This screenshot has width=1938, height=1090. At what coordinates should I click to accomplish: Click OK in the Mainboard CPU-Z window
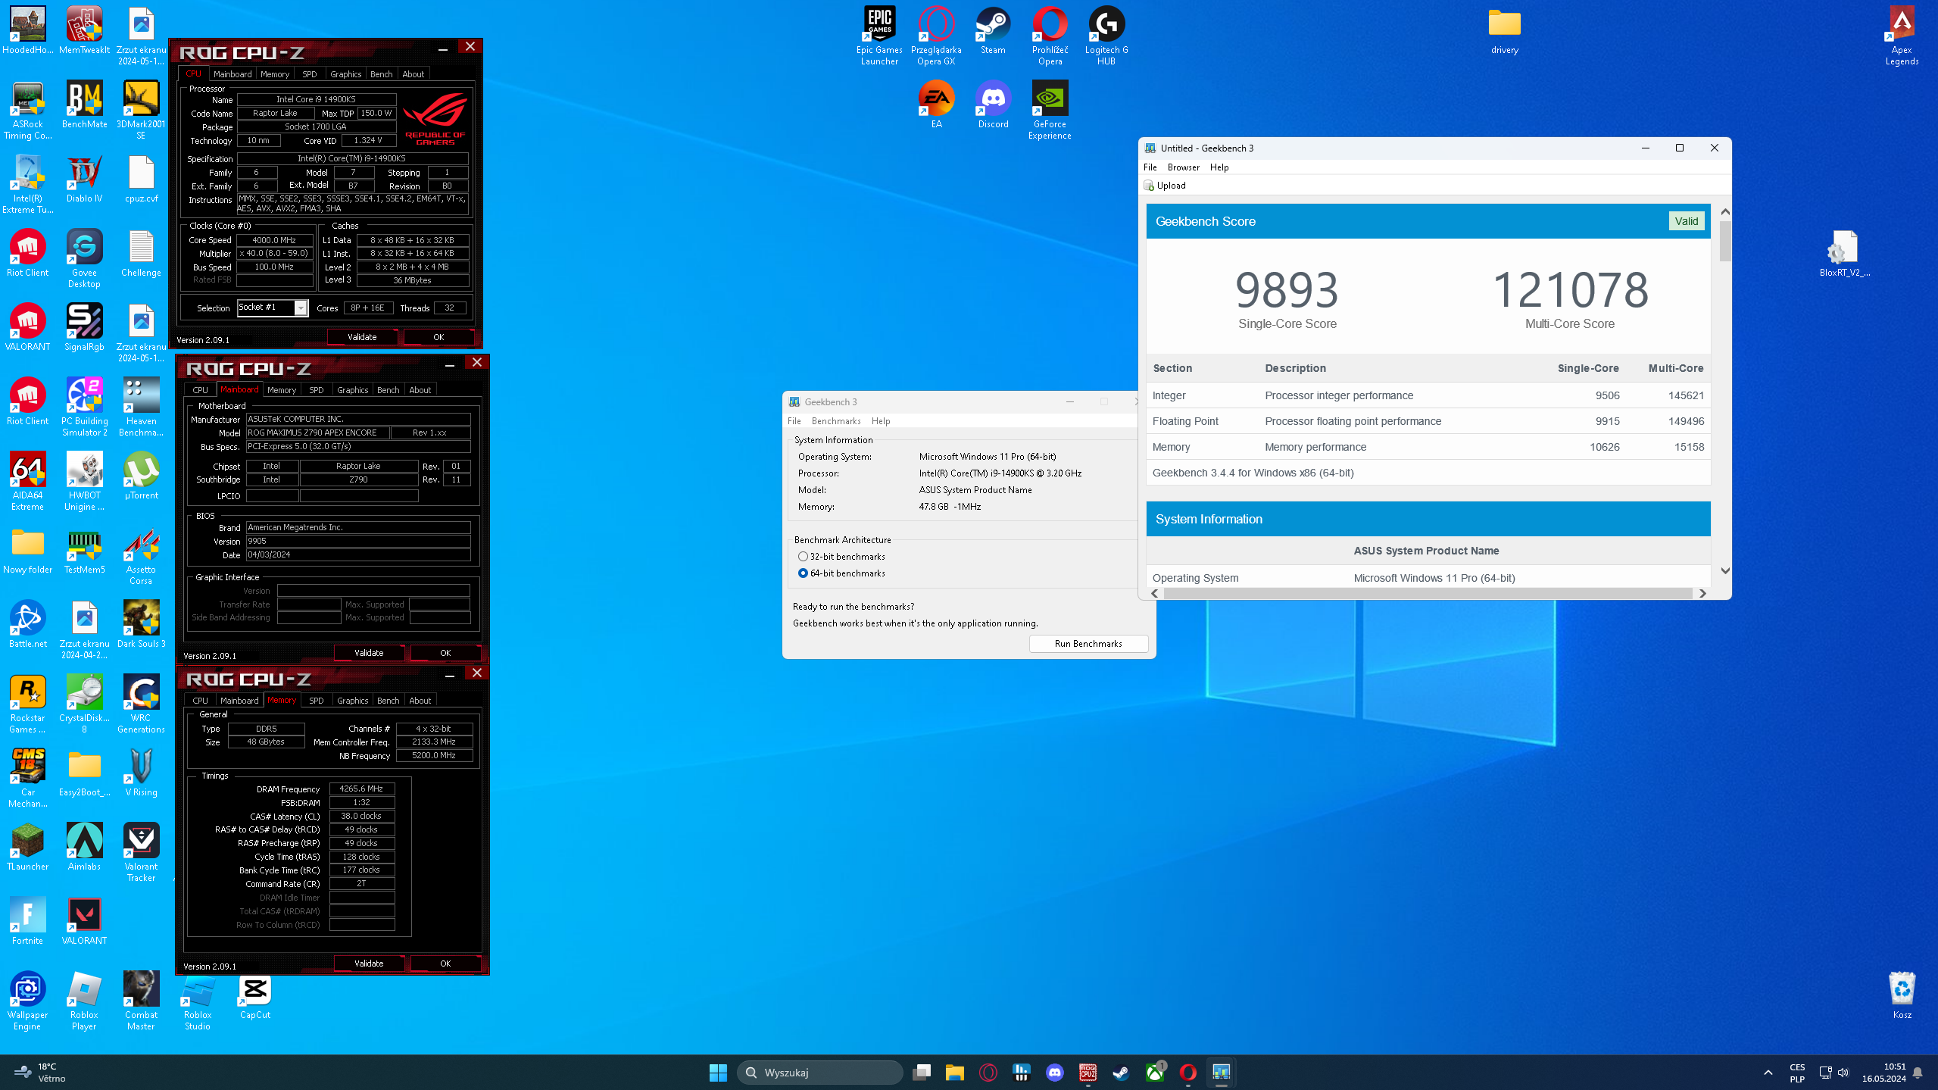click(x=445, y=653)
